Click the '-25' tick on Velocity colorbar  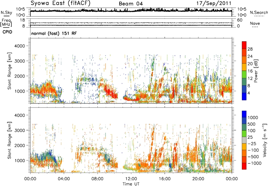(x=252, y=143)
